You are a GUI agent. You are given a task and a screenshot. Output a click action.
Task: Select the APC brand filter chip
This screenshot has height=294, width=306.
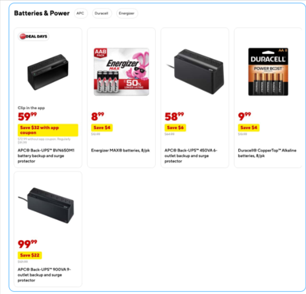(80, 13)
